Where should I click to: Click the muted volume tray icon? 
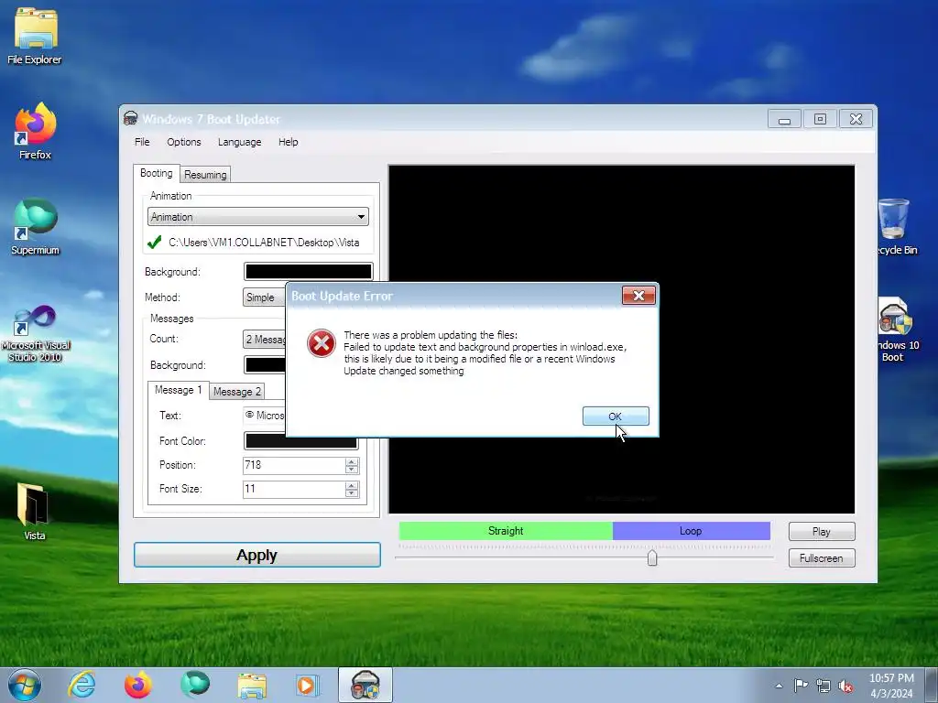pyautogui.click(x=845, y=686)
